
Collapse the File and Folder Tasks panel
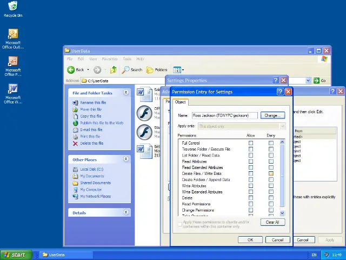point(126,93)
